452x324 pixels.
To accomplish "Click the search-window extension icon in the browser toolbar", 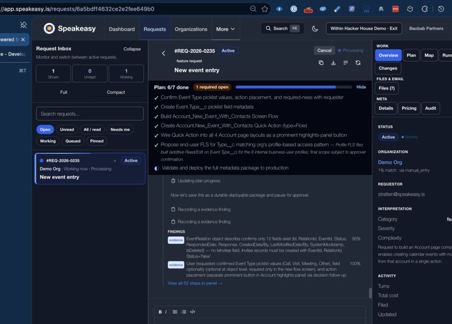I will [x=351, y=9].
